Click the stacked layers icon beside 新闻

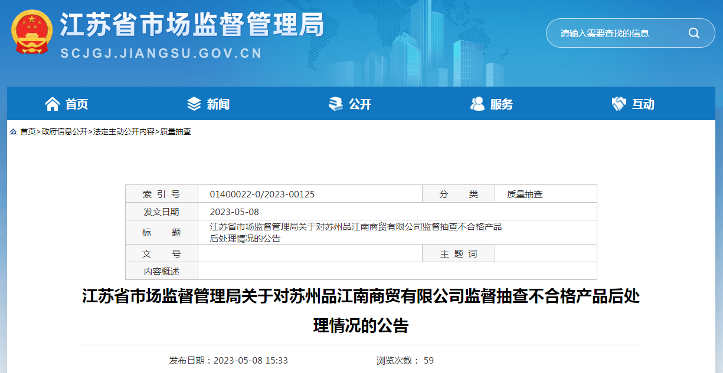click(194, 104)
